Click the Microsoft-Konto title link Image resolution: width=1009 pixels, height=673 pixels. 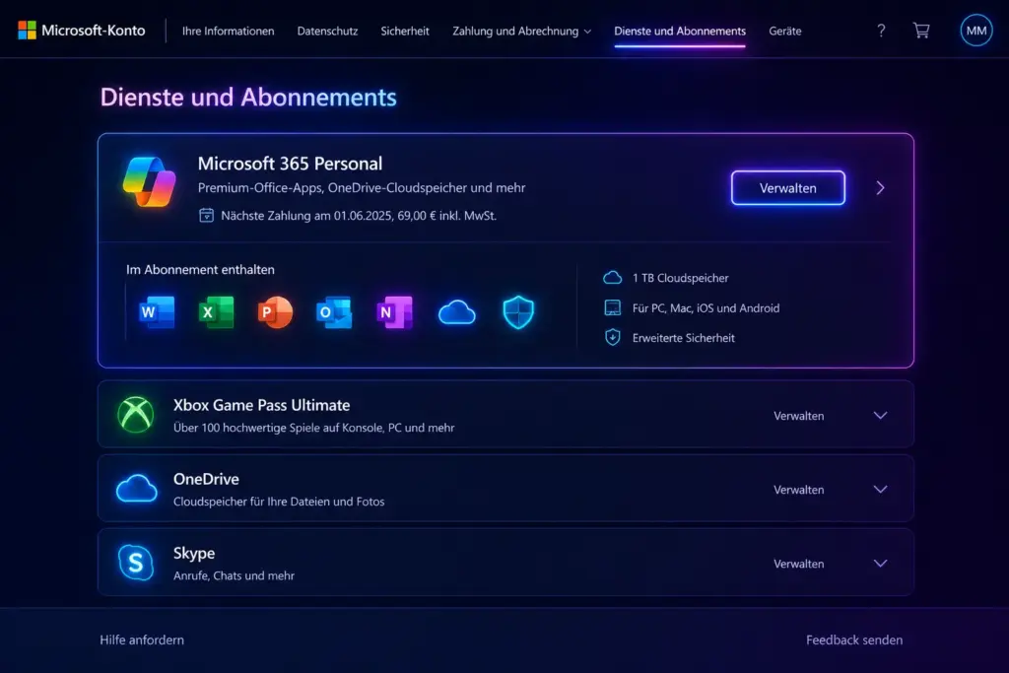click(x=94, y=31)
